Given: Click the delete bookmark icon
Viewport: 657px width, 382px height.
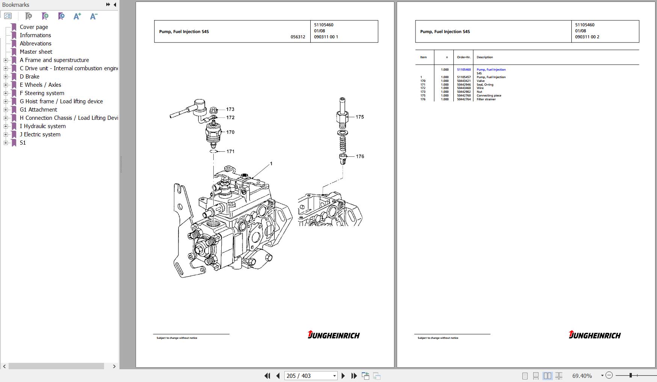Looking at the screenshot, I should point(29,16).
